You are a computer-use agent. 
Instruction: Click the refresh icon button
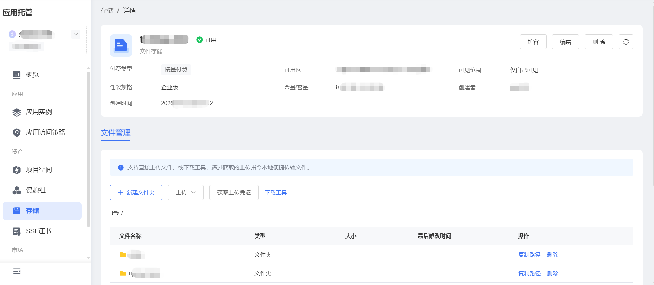pos(626,42)
